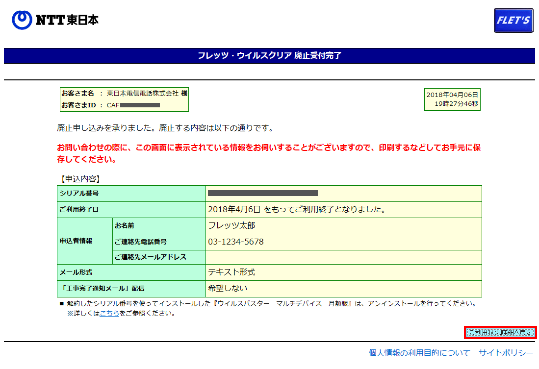
Task: Click the 申込者情報 header cell
Action: coord(76,241)
